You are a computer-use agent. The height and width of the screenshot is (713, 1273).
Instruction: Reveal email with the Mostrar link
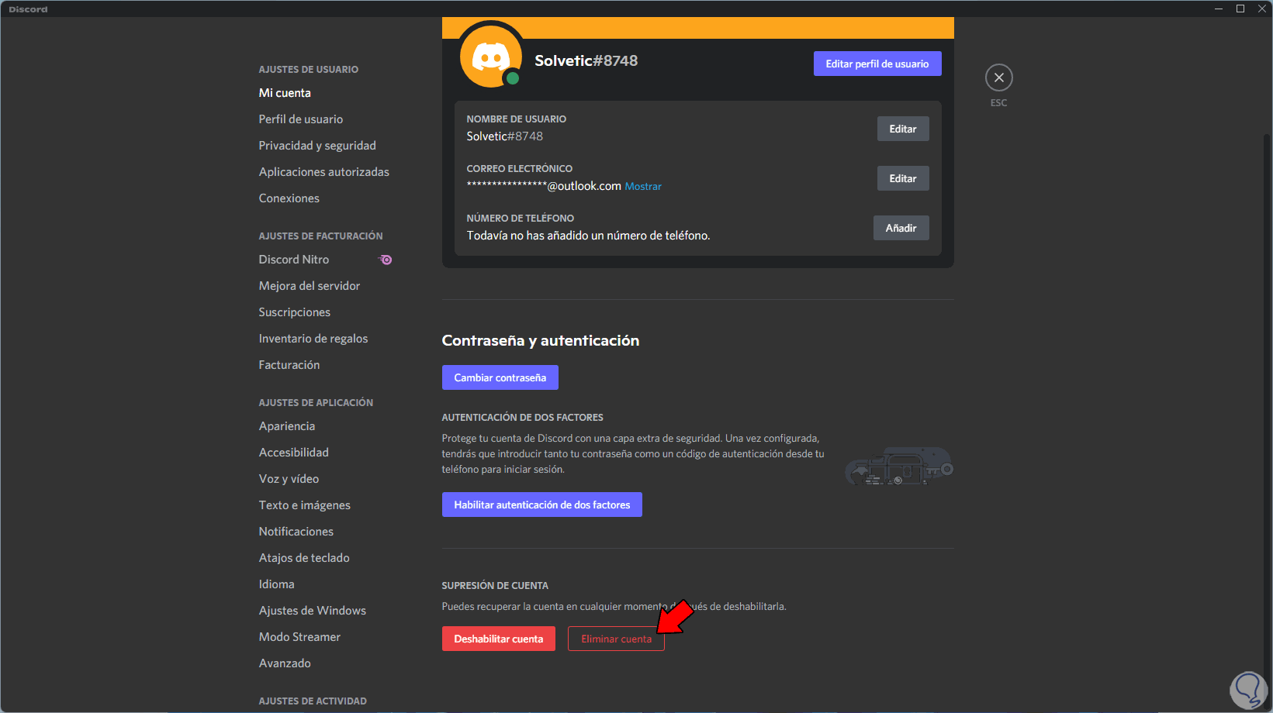(643, 187)
